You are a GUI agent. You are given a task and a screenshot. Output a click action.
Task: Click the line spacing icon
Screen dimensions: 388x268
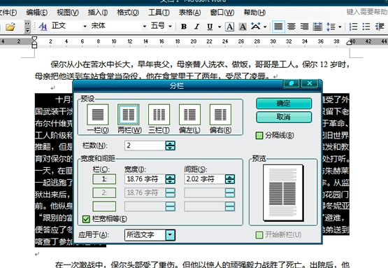(331, 27)
